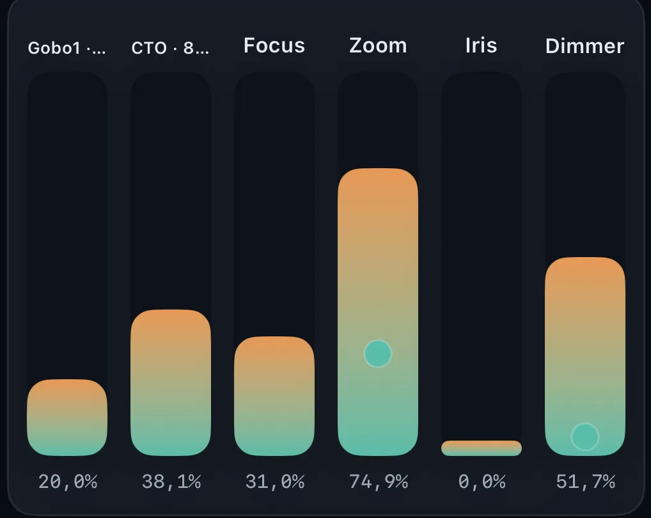651x518 pixels.
Task: Click the teal circle marker on the Zoom fader
Action: click(x=378, y=354)
